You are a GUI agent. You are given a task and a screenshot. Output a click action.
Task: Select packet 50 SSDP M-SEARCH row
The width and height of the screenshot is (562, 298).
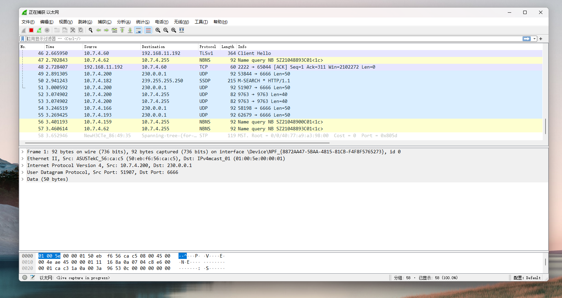(281, 81)
